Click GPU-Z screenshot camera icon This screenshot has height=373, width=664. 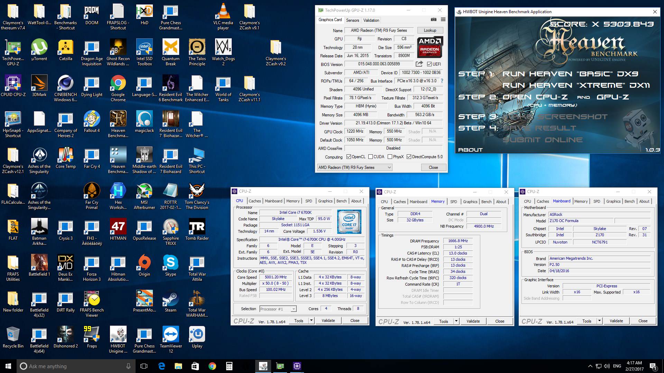pyautogui.click(x=433, y=20)
